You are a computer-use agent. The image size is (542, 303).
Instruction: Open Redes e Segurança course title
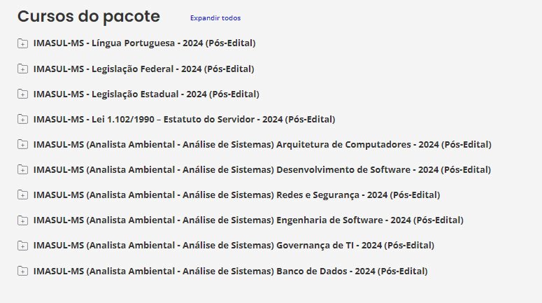click(x=236, y=195)
